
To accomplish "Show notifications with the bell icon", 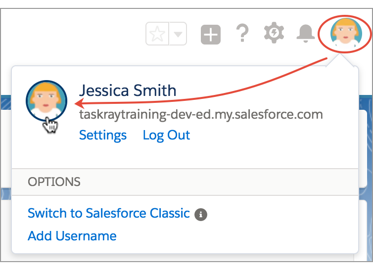I will click(x=305, y=34).
